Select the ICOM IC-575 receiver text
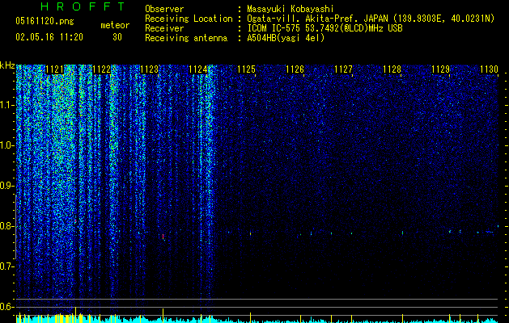This screenshot has height=323, width=509. click(x=324, y=28)
